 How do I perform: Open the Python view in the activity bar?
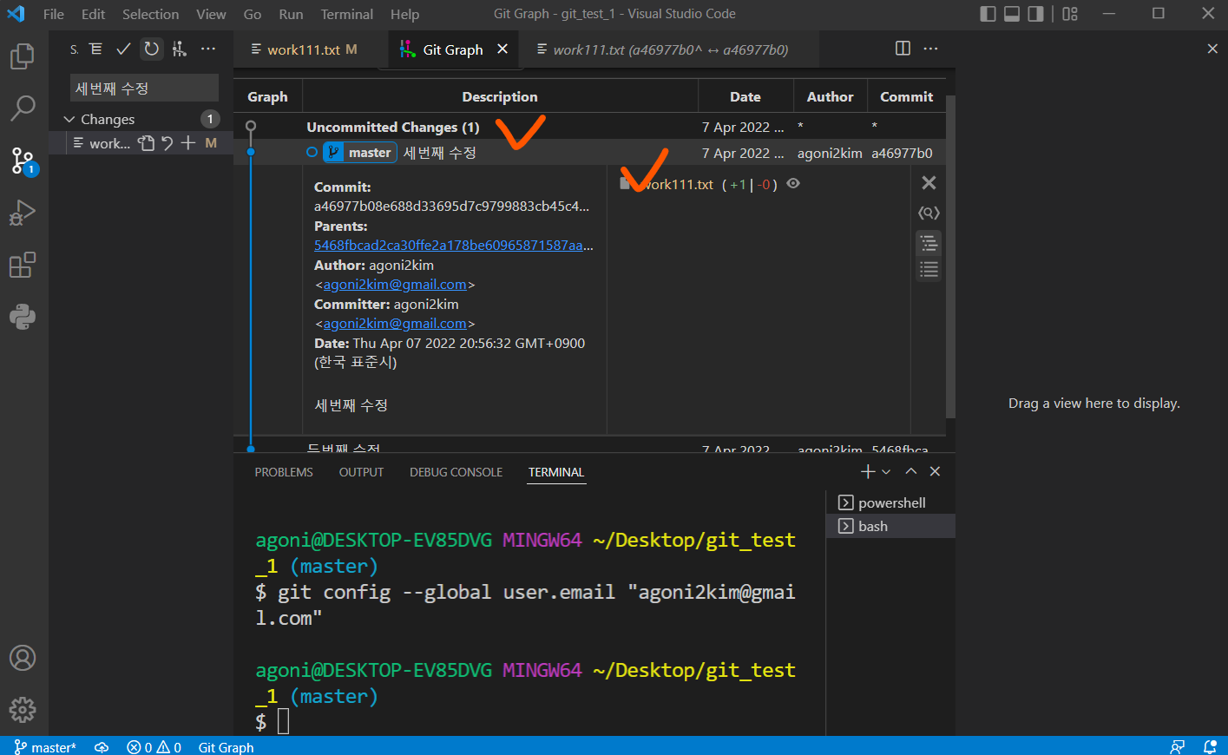[22, 317]
